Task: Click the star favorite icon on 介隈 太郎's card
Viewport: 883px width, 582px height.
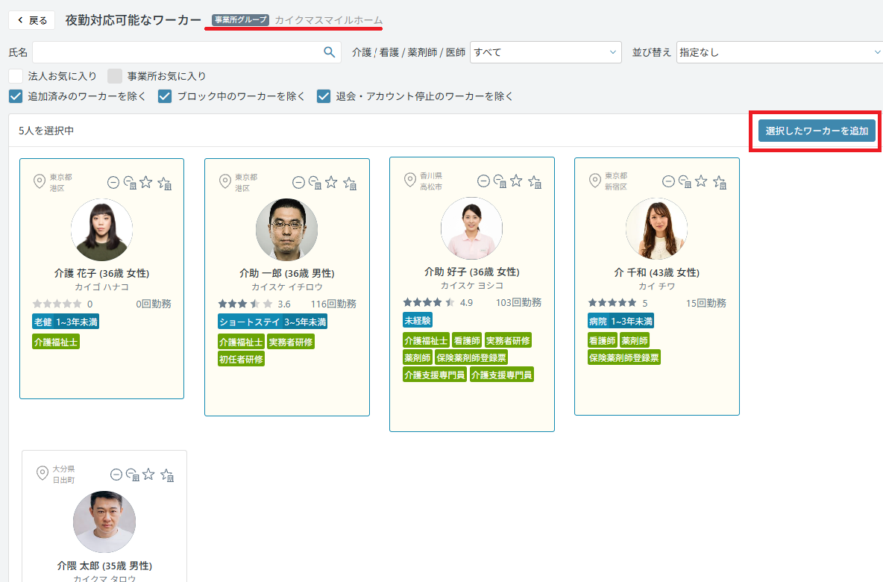Action: tap(148, 475)
